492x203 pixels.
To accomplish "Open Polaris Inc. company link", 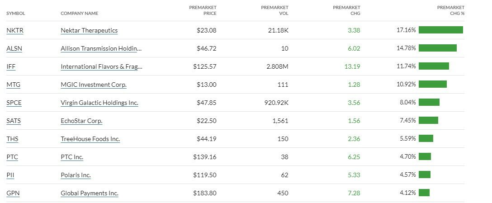I will pos(76,175).
